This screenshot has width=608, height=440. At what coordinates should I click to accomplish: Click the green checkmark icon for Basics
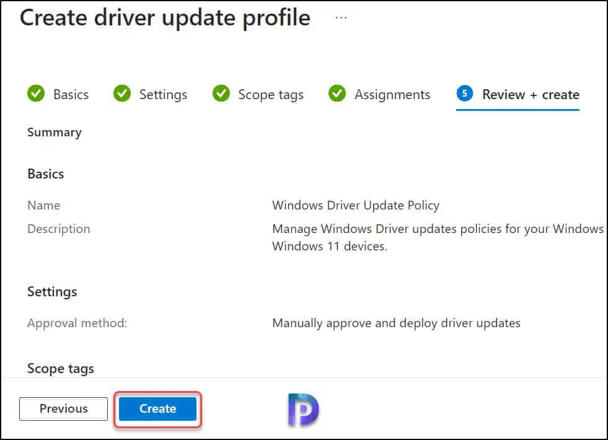coord(36,94)
